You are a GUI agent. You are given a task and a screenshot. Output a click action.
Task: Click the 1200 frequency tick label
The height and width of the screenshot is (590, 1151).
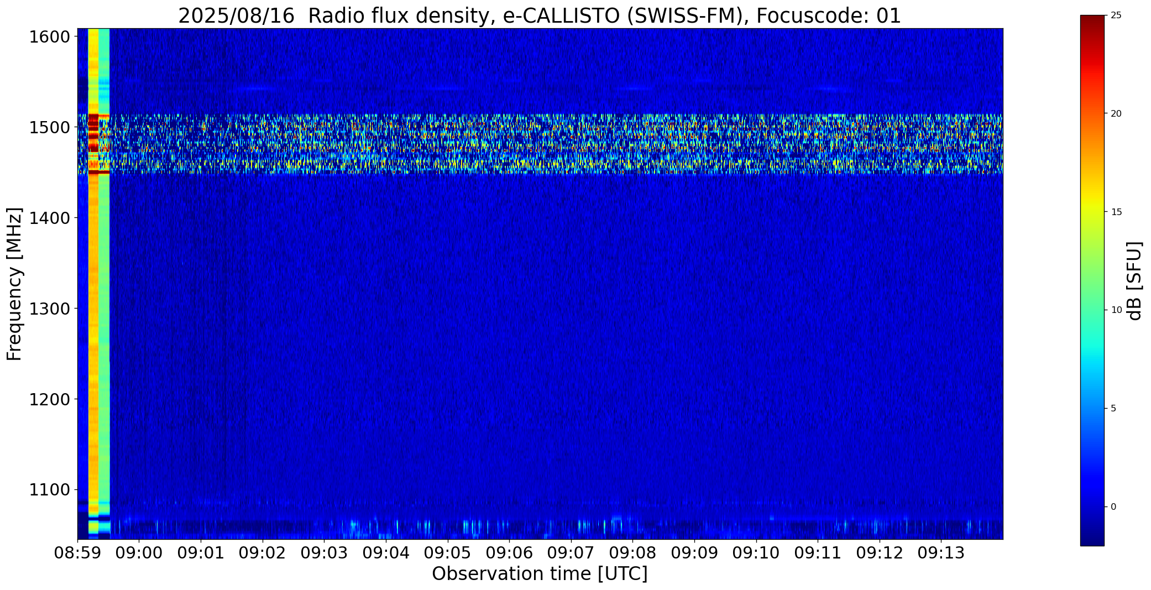tap(49, 399)
